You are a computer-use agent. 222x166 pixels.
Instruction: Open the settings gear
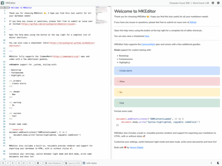[213, 3]
